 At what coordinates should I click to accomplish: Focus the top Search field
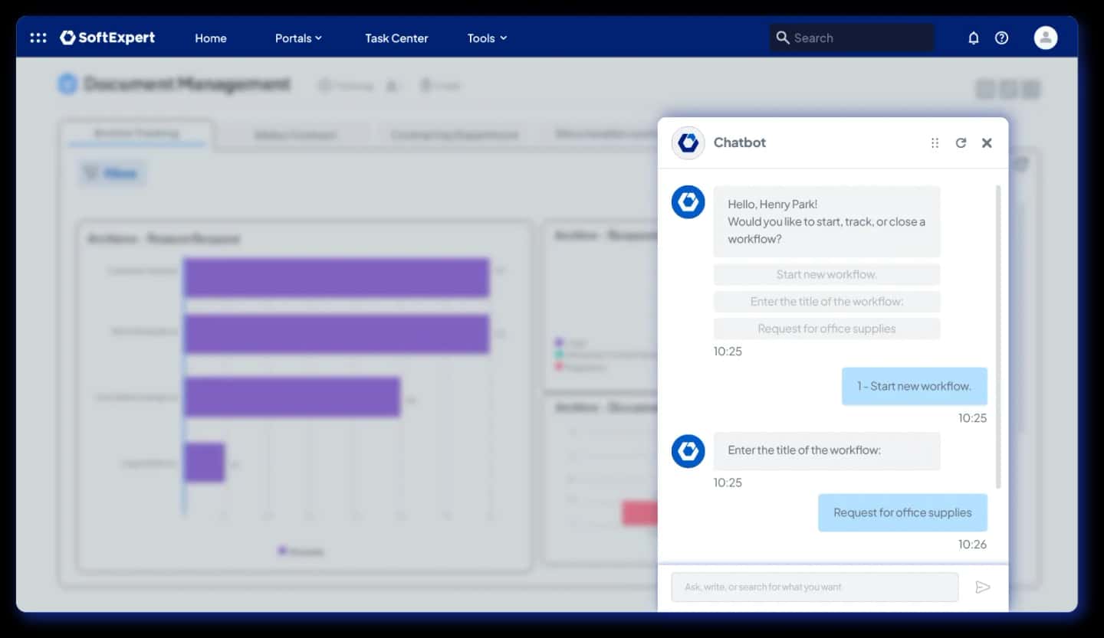point(852,38)
